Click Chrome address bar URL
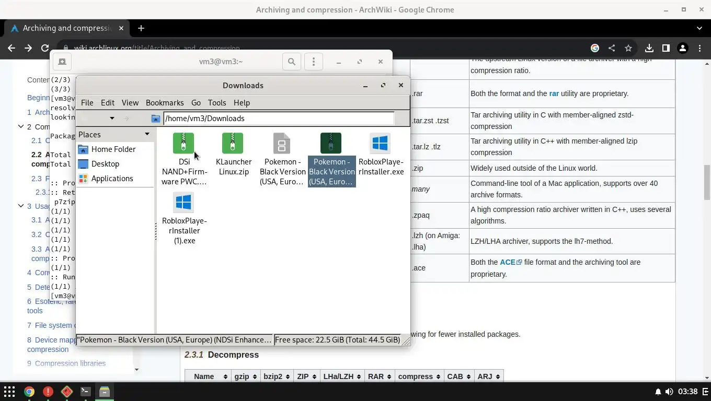This screenshot has width=711, height=401. click(x=157, y=48)
